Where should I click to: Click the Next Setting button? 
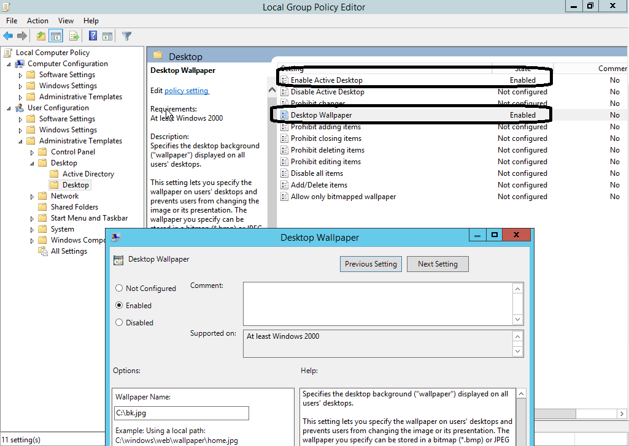(438, 264)
